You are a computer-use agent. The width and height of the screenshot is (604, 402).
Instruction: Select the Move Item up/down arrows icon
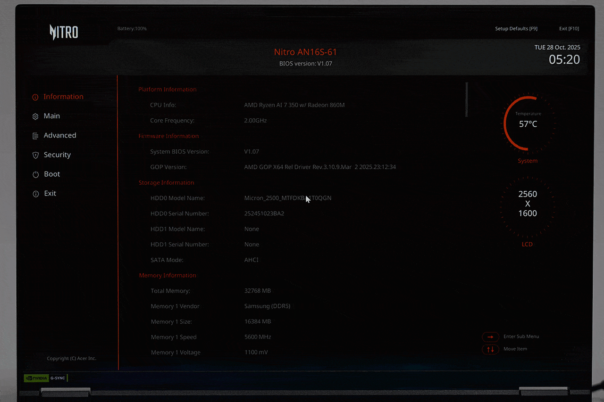click(x=490, y=349)
